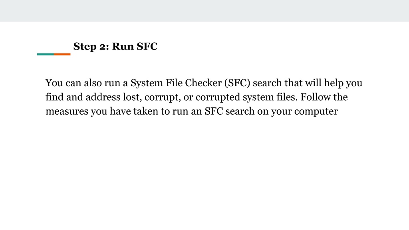Click the words "have taken" in third line

point(133,111)
